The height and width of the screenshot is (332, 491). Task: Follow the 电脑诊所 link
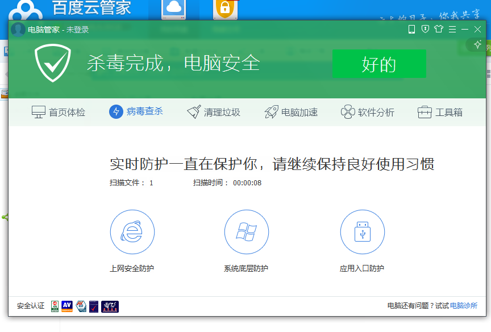pyautogui.click(x=464, y=306)
